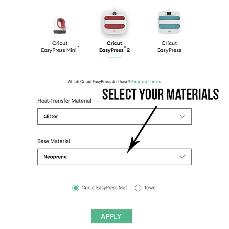The image size is (229, 229).
Task: Click the Towel option label
Action: [x=150, y=188]
